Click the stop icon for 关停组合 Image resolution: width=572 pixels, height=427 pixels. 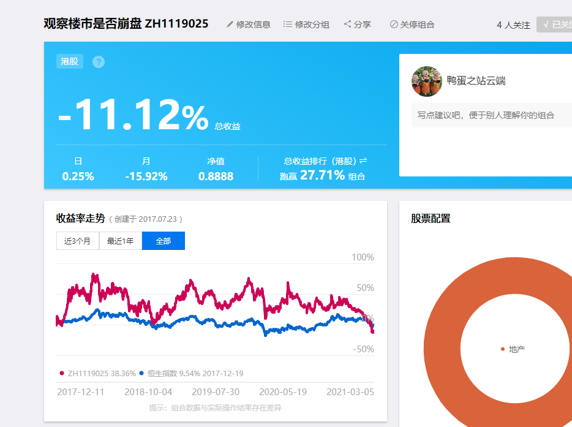pos(394,25)
